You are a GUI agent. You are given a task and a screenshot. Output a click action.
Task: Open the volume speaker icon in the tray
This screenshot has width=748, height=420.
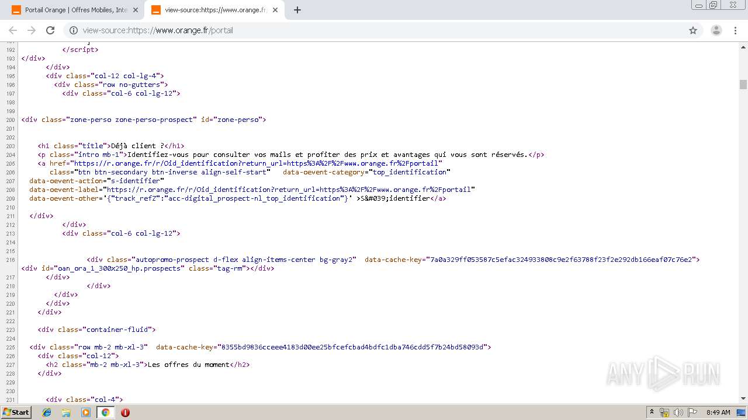(x=678, y=412)
